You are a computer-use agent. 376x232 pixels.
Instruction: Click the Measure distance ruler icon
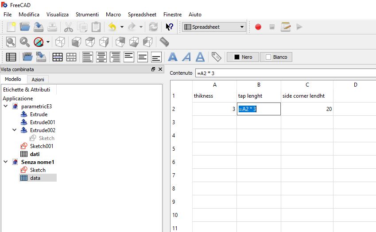[164, 42]
